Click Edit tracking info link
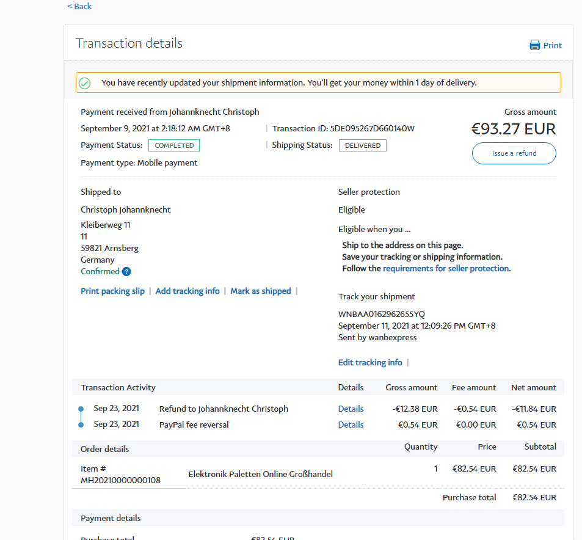Screen dimensions: 582x540 click(x=370, y=363)
